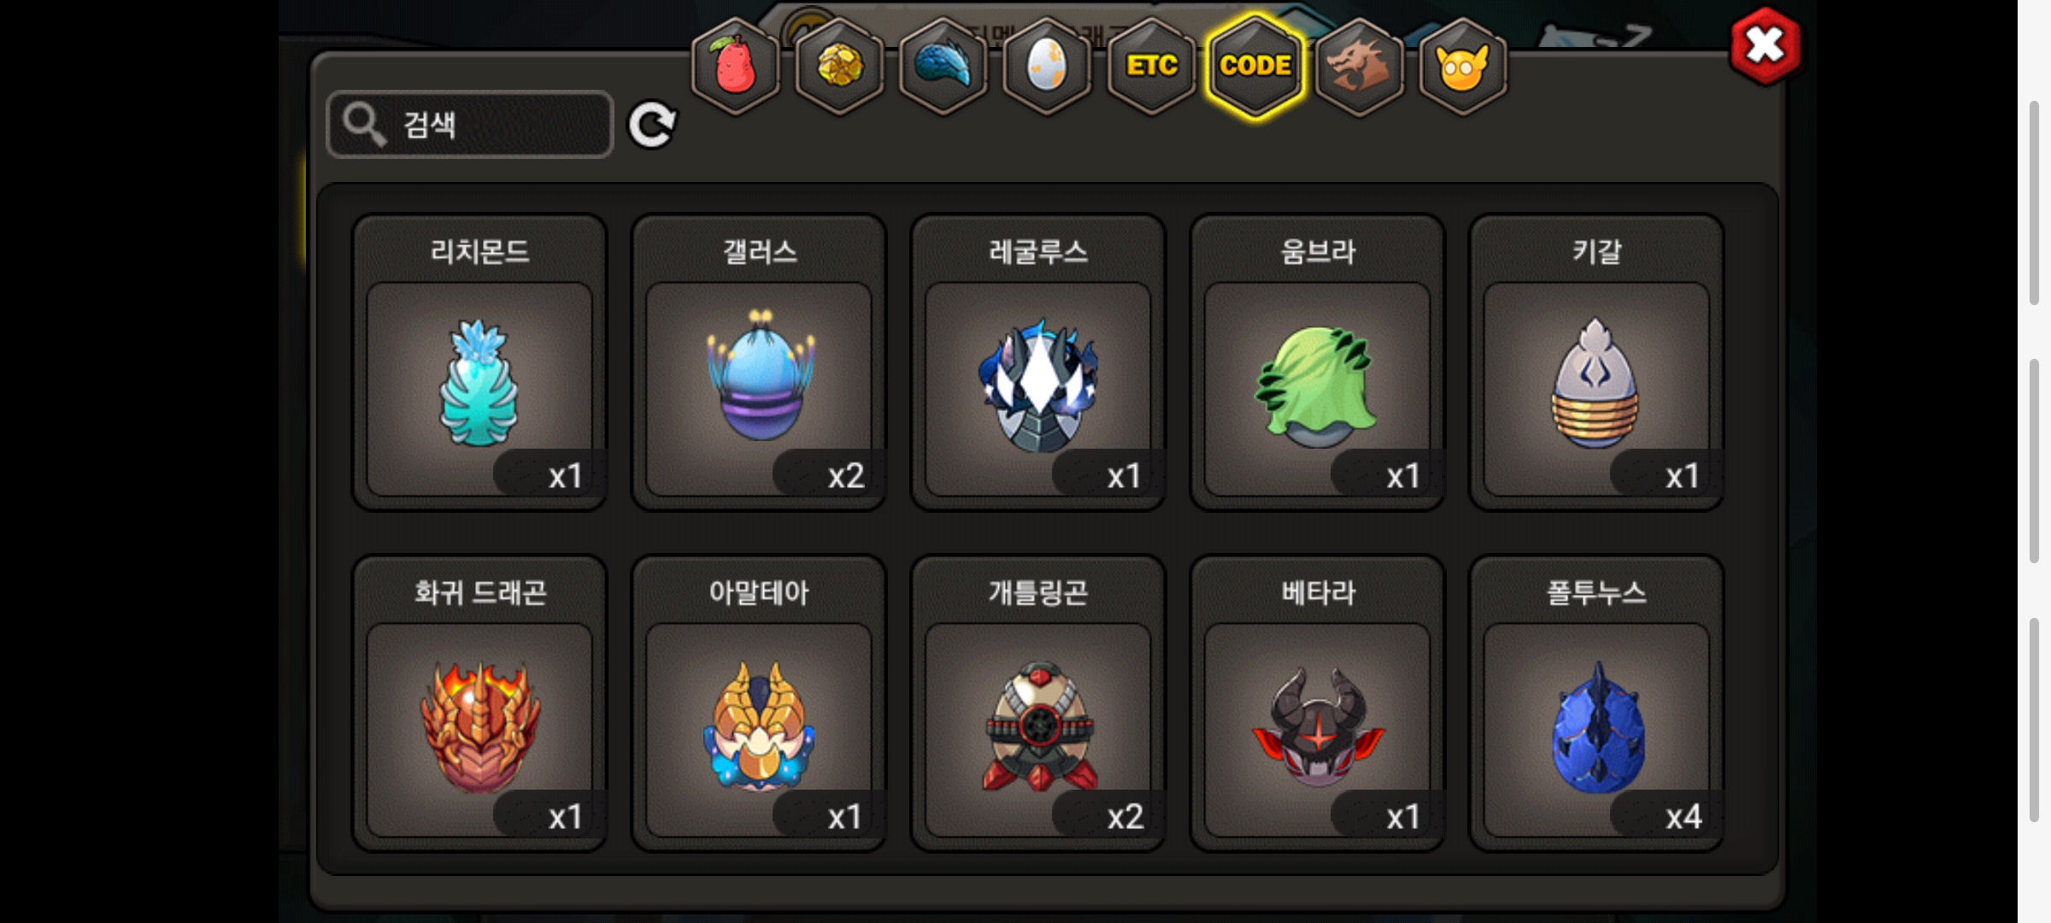Switch to the ETC tab
The image size is (2051, 923).
coord(1151,66)
